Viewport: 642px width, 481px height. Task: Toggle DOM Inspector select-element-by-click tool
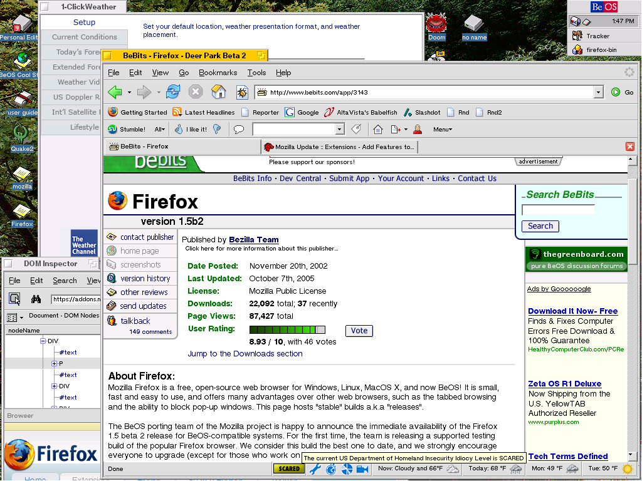pyautogui.click(x=14, y=299)
